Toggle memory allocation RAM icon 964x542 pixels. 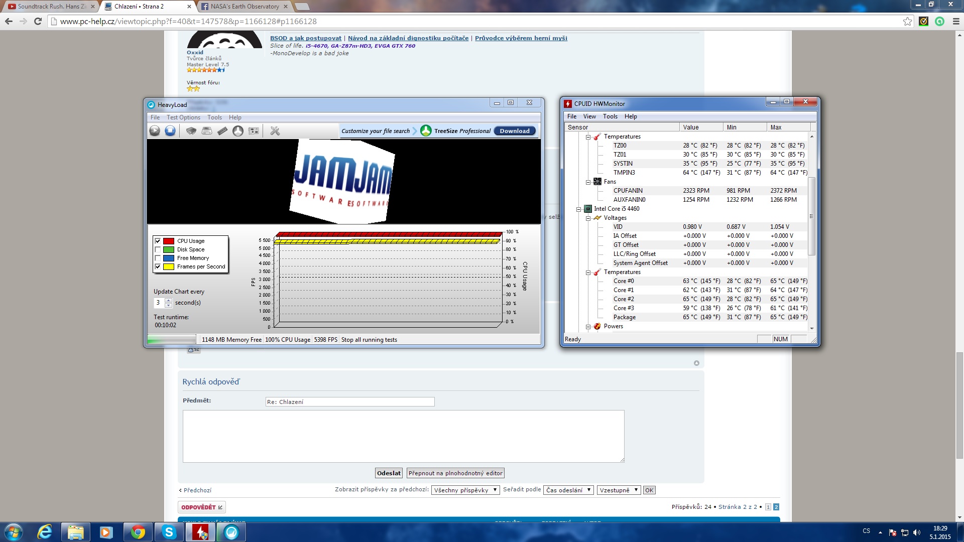(222, 131)
